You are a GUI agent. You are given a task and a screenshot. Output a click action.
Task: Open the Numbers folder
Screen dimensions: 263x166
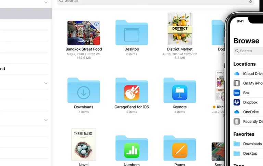[x=131, y=148]
